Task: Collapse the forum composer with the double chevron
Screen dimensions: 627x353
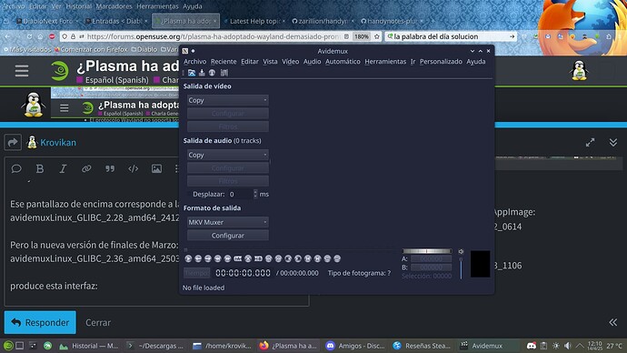Action: [x=613, y=143]
